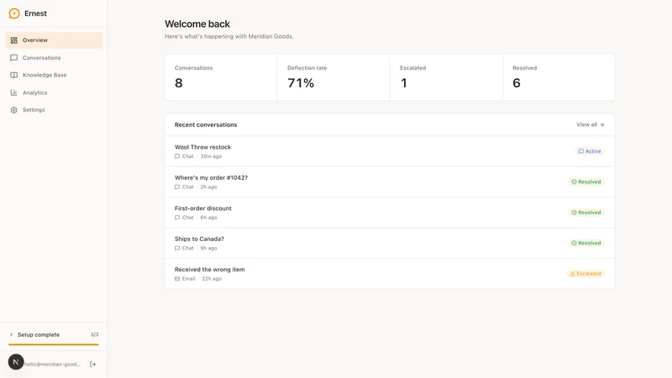Click the Analytics bar chart icon

(13, 92)
